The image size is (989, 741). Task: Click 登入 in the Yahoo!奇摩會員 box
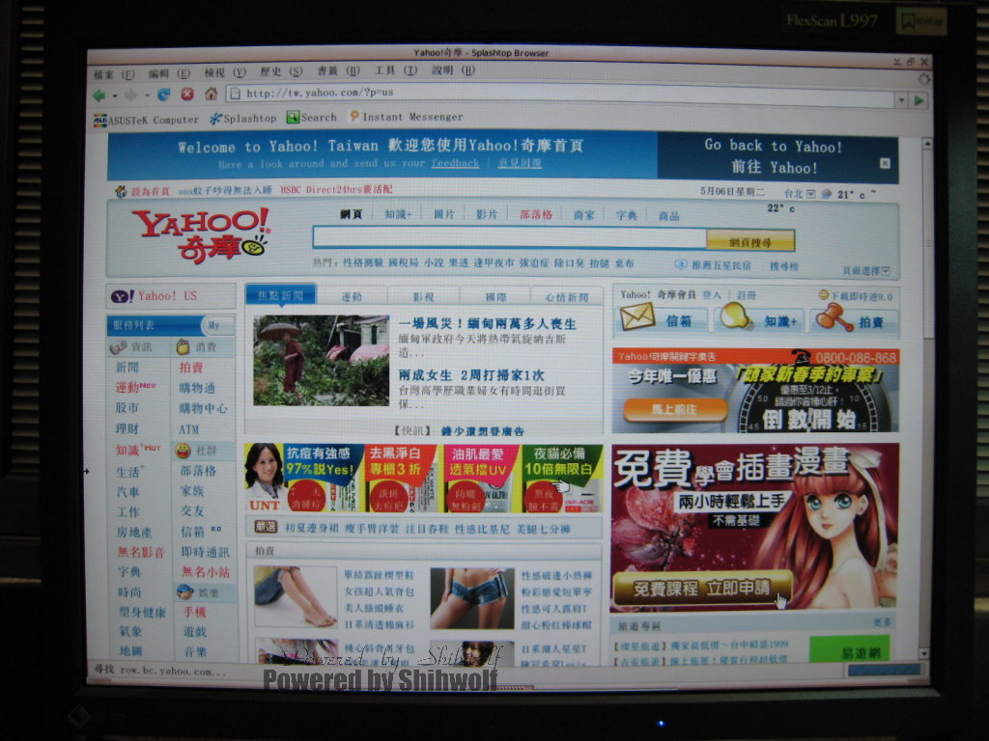[x=712, y=295]
